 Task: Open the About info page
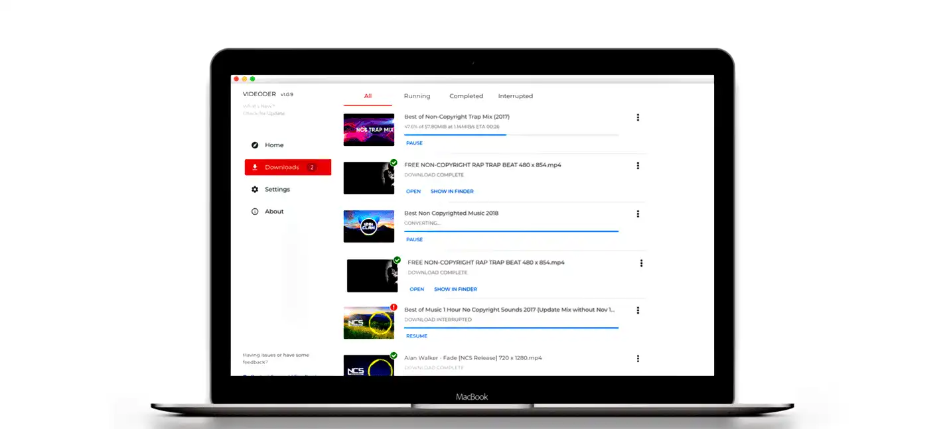click(x=267, y=212)
